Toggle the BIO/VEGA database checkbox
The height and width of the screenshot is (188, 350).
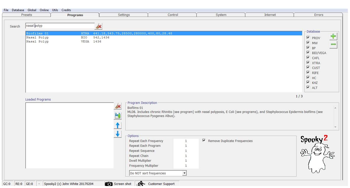308,53
